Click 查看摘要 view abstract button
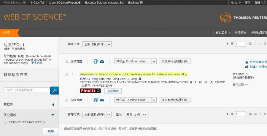This screenshot has width=267, height=136. click(113, 91)
